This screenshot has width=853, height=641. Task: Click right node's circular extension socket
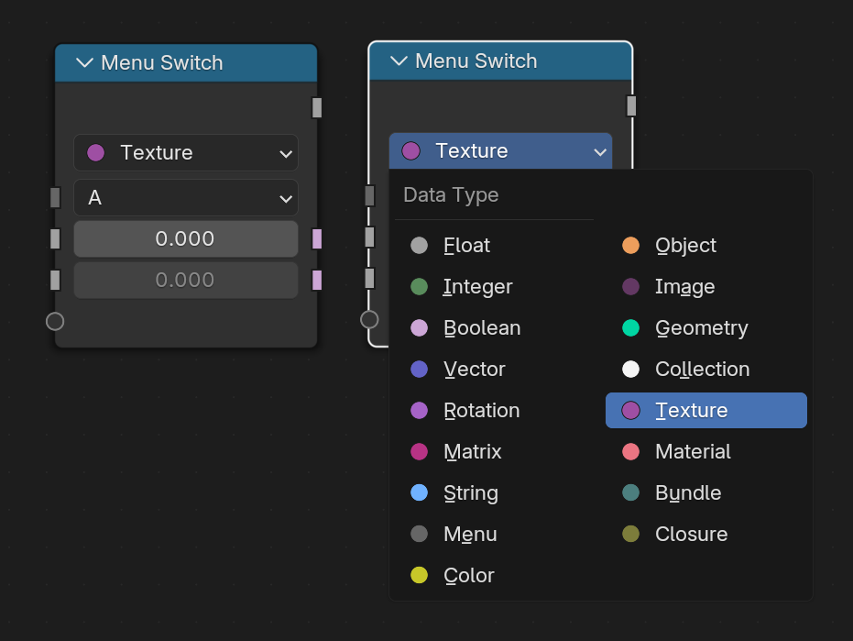click(369, 319)
